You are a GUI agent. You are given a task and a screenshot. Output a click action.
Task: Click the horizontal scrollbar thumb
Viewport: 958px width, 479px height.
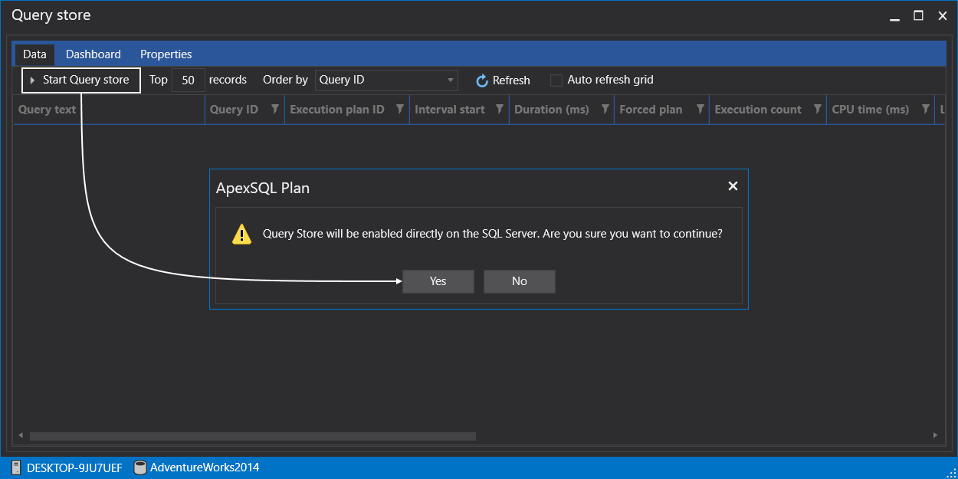(253, 436)
